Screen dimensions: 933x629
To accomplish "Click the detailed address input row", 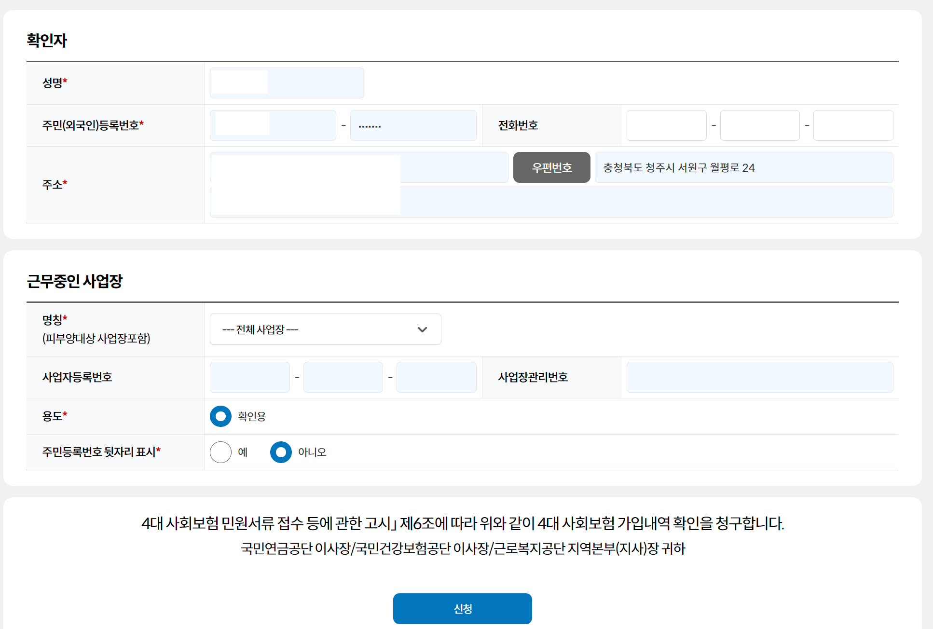I will click(551, 202).
